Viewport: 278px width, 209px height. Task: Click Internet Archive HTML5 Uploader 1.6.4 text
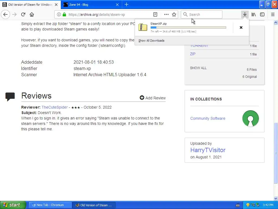110,75
